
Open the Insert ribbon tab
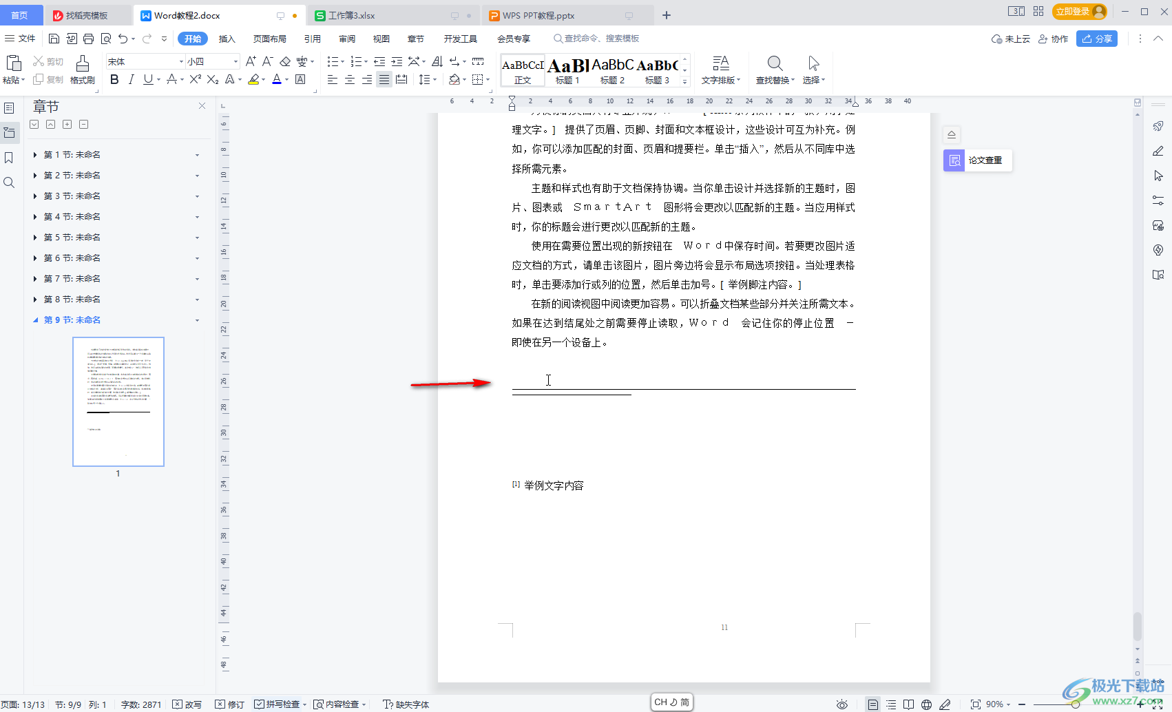point(227,39)
